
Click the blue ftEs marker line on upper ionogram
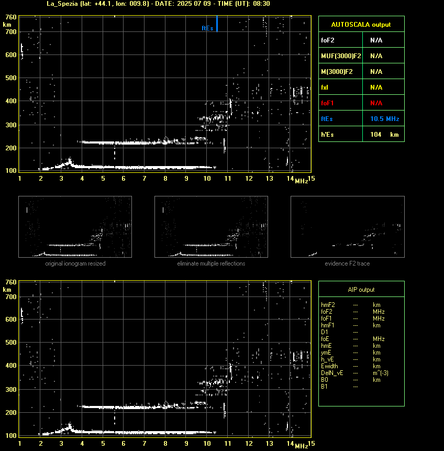click(x=217, y=24)
